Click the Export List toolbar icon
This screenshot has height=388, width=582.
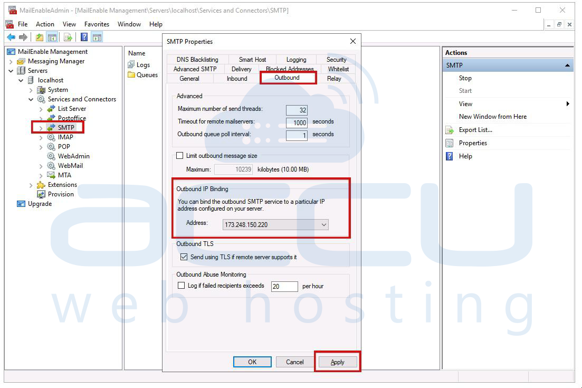[68, 37]
